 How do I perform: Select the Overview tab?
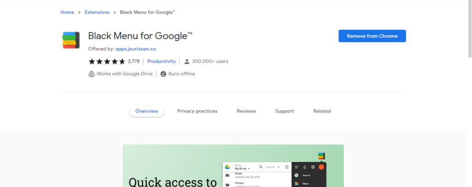(147, 111)
